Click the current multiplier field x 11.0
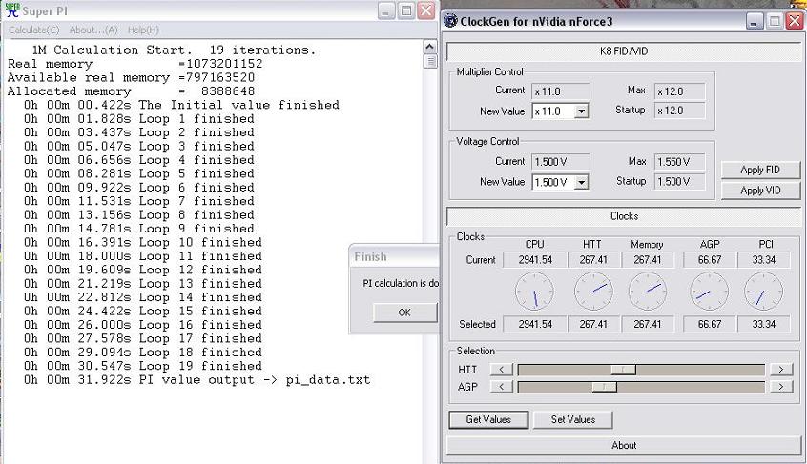Image resolution: width=807 pixels, height=464 pixels. 561,91
